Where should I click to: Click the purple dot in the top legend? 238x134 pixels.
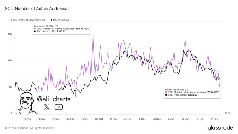coord(11,20)
